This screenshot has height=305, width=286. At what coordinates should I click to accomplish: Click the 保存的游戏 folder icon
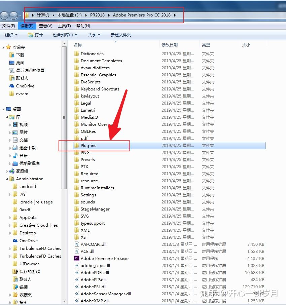pos(15,271)
